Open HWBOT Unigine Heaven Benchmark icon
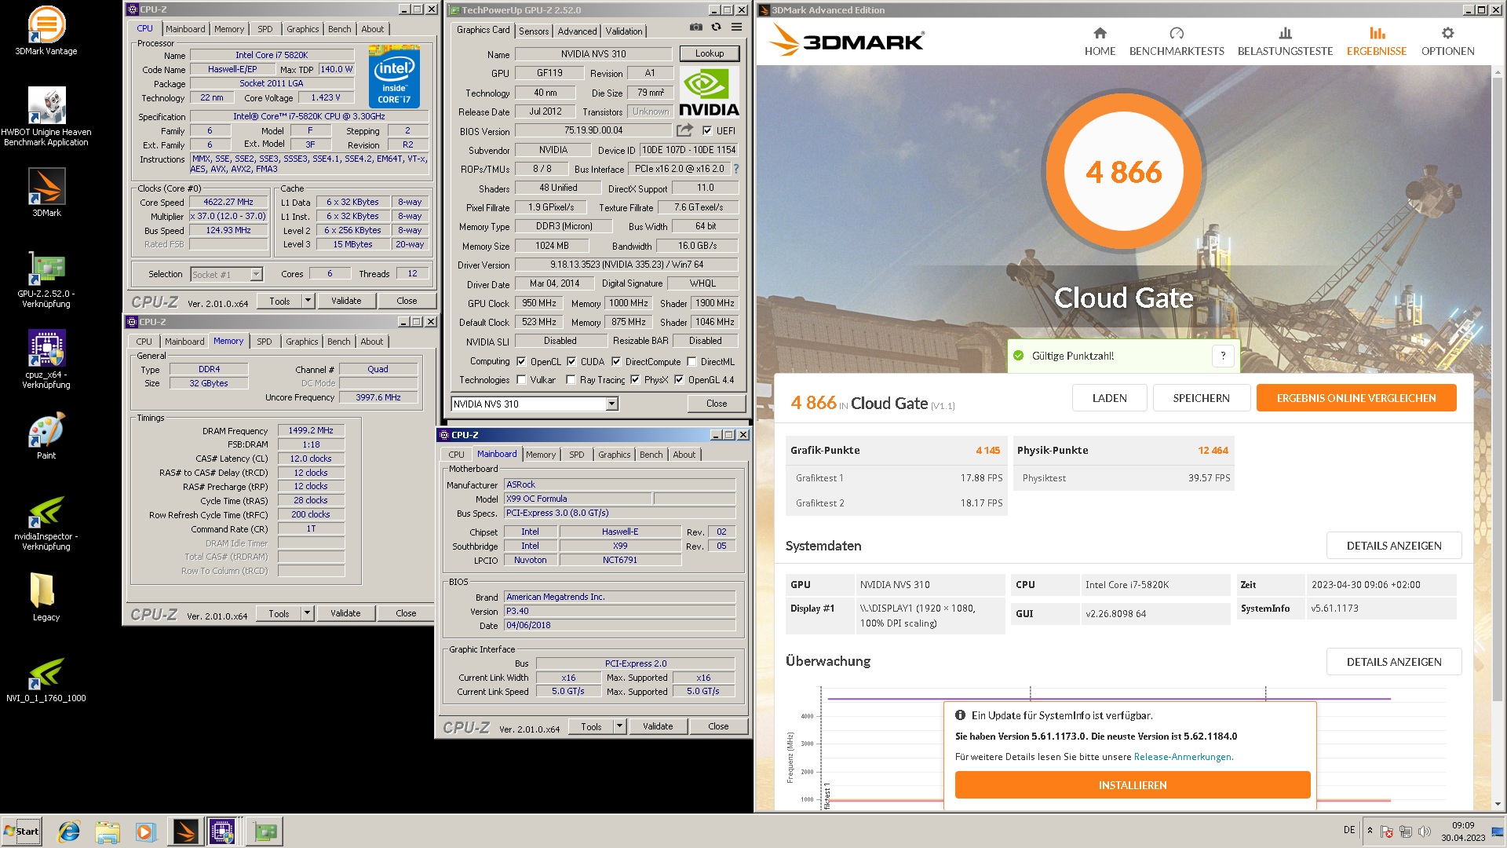Image resolution: width=1507 pixels, height=848 pixels. pos(46,116)
